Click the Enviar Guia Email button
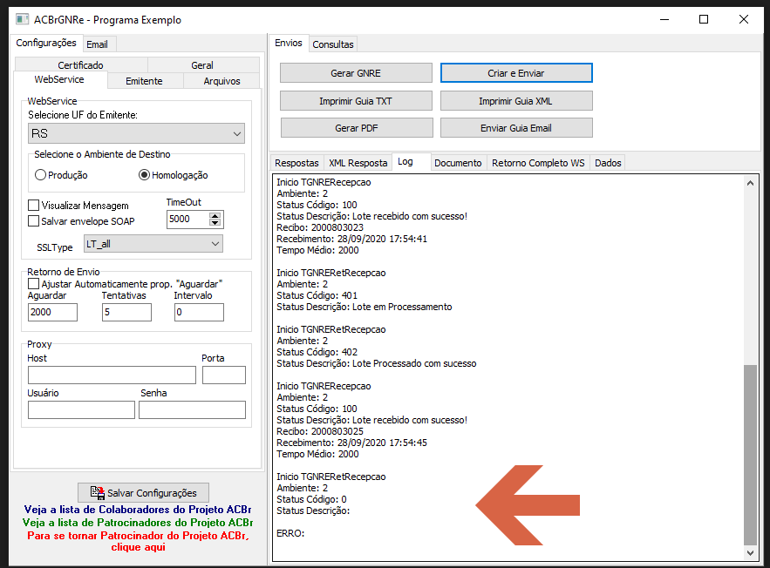 516,127
